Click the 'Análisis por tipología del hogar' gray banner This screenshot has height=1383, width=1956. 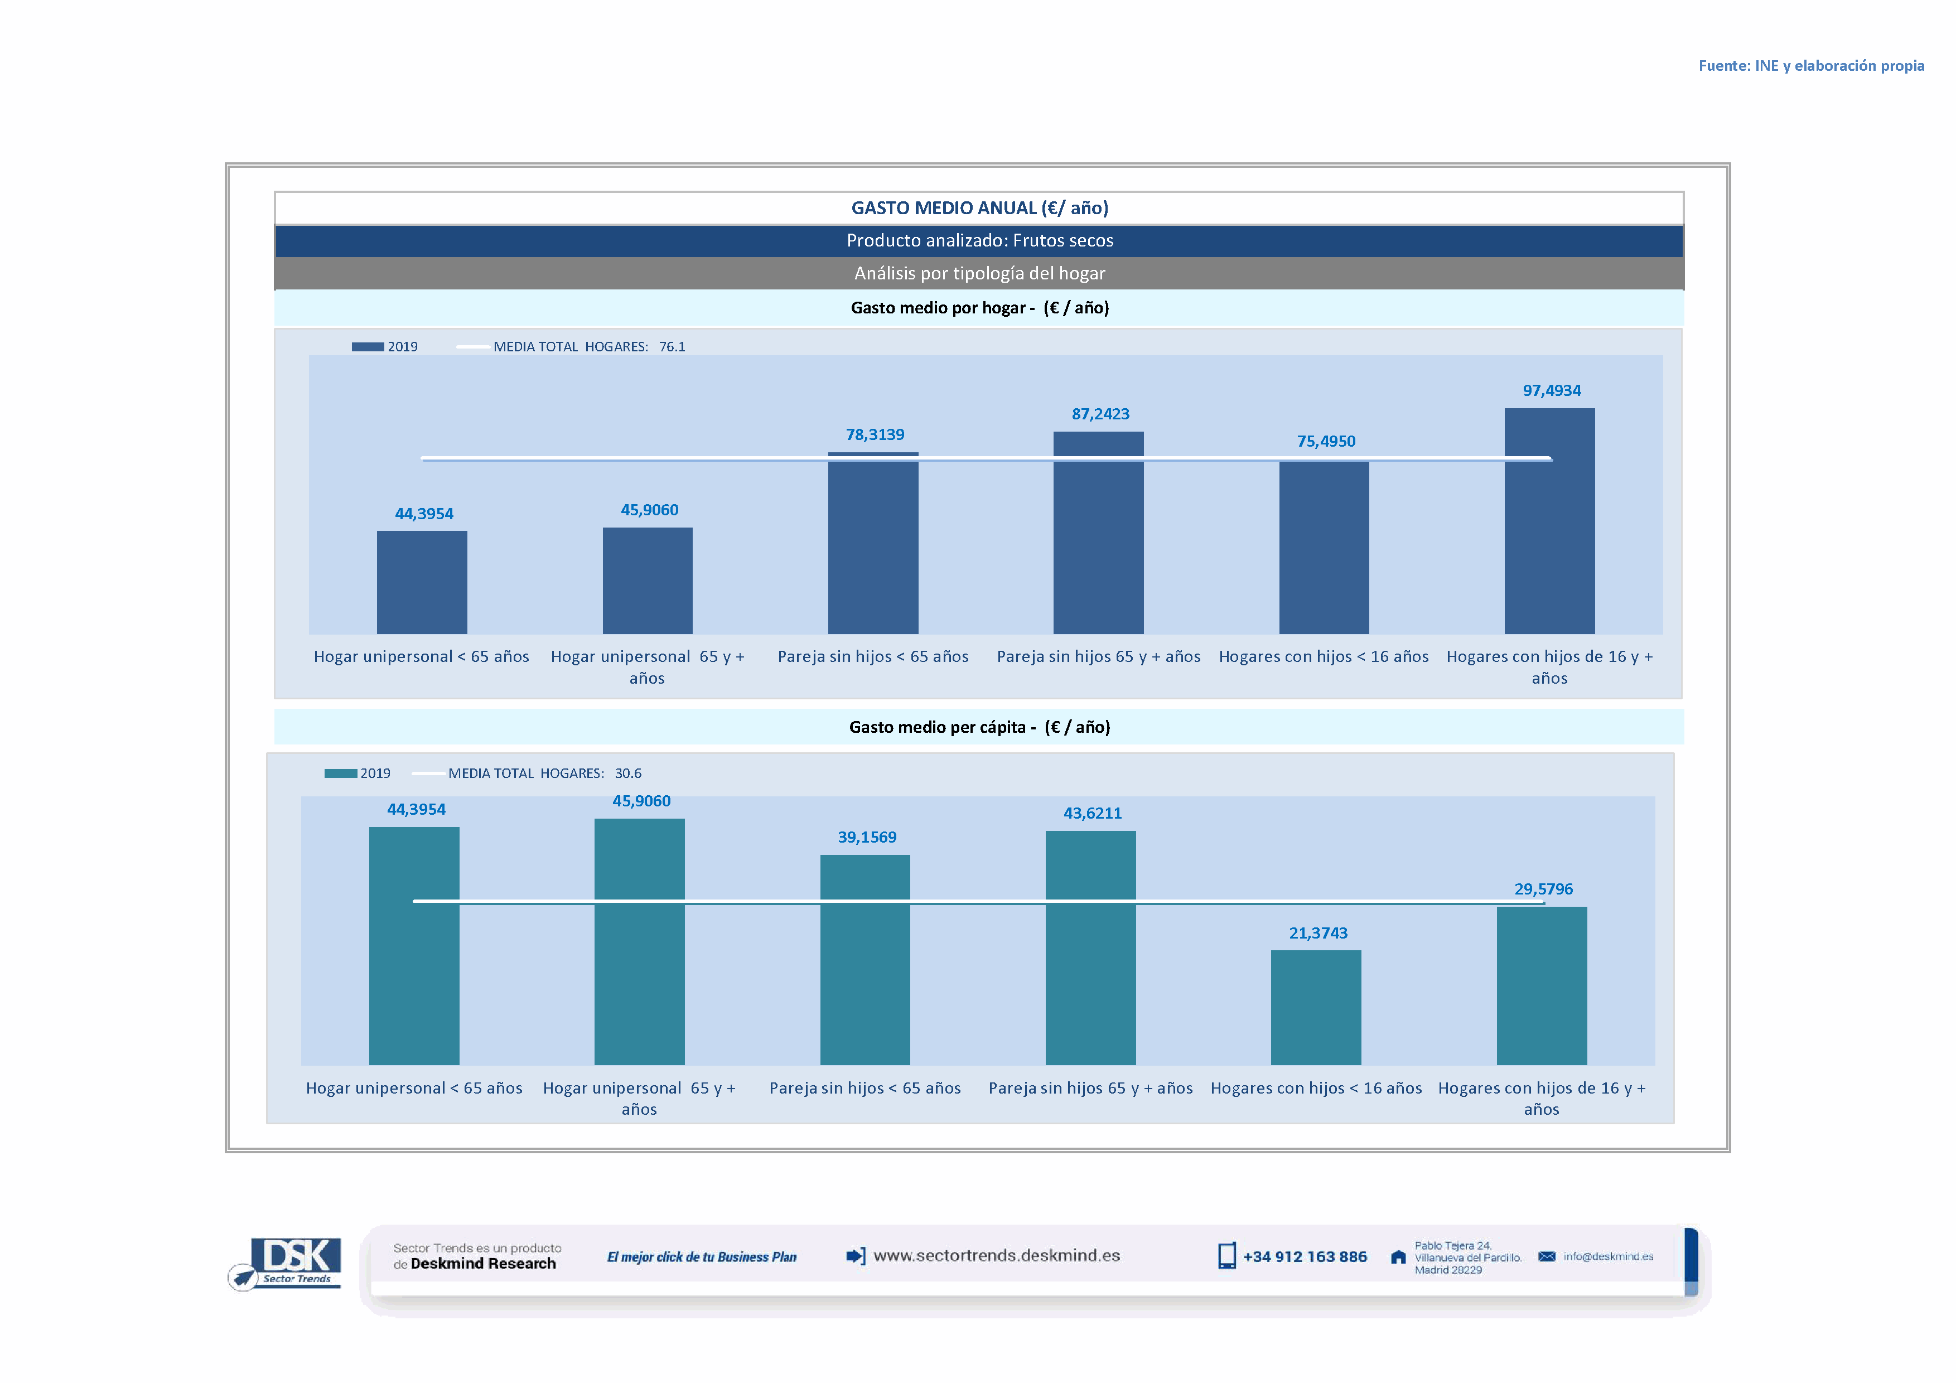tap(979, 273)
